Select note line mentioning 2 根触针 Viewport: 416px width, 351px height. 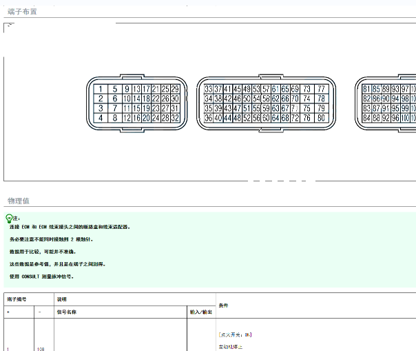tap(51, 239)
